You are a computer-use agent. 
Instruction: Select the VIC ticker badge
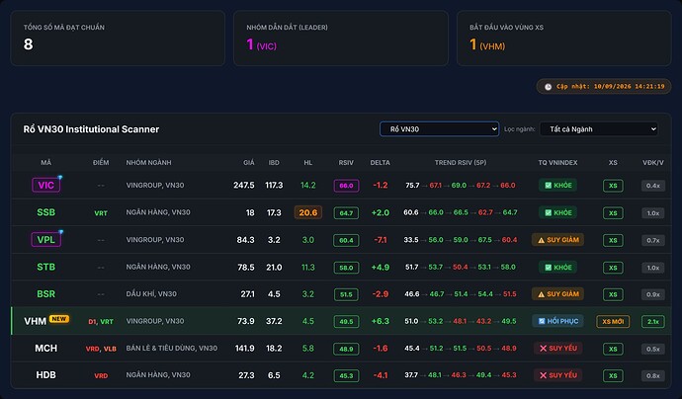click(46, 185)
